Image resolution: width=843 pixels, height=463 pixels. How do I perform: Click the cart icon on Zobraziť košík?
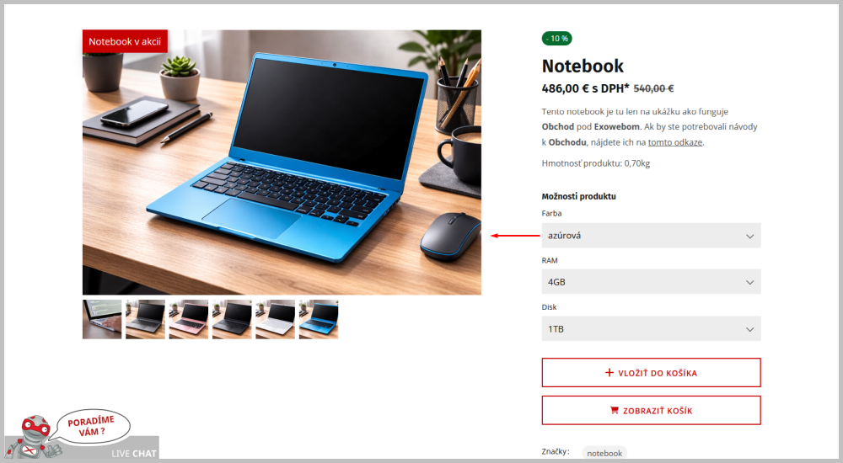(614, 411)
